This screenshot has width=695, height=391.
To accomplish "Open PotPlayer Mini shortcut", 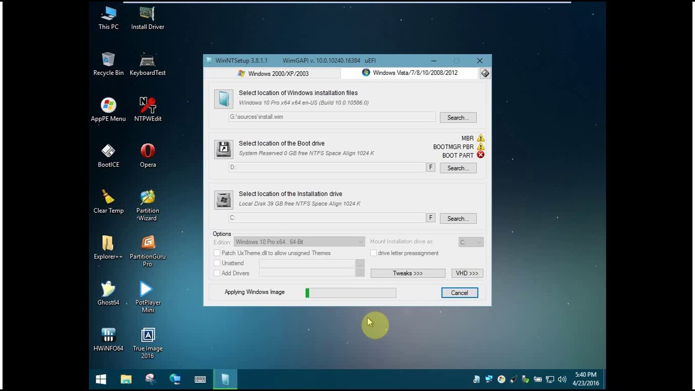I will pos(148,298).
